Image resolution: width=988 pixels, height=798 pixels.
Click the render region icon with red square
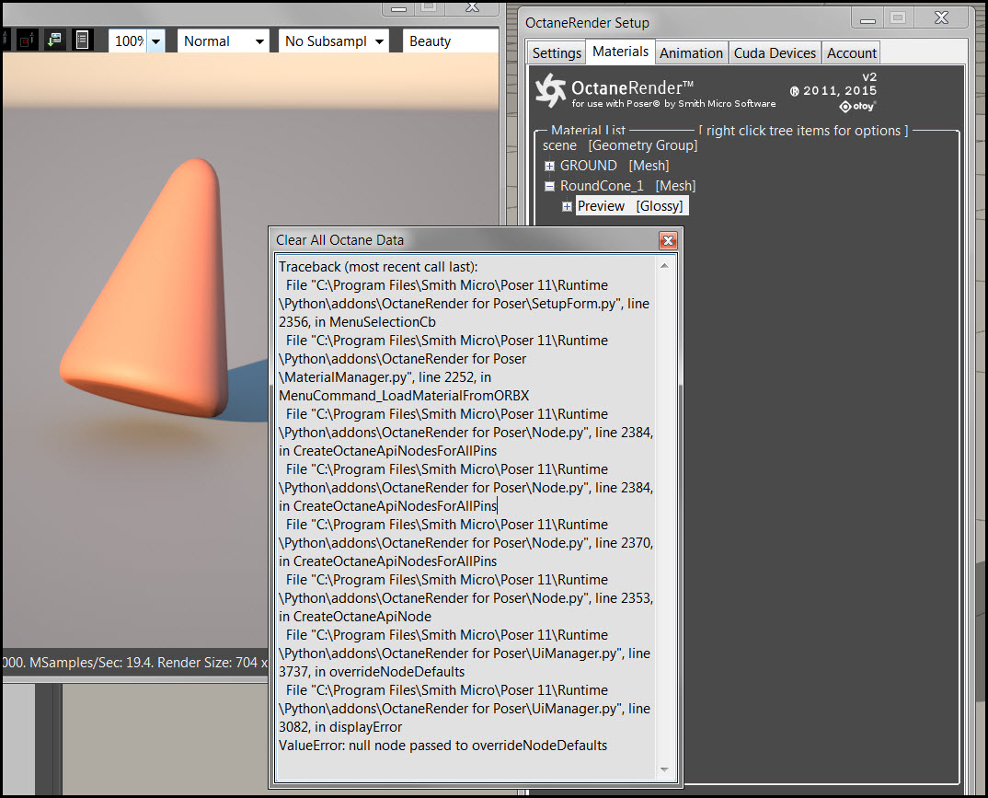(27, 41)
